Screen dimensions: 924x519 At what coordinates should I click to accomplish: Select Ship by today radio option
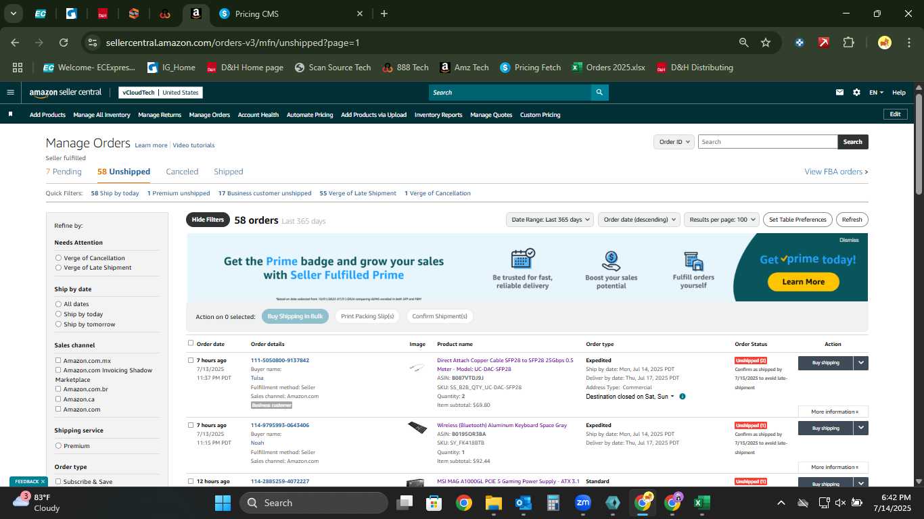pyautogui.click(x=58, y=314)
